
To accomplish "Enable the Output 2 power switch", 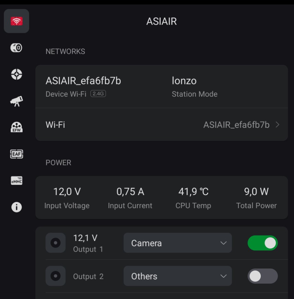I will pyautogui.click(x=262, y=276).
